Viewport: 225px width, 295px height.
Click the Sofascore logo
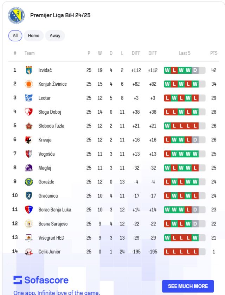tap(41, 280)
